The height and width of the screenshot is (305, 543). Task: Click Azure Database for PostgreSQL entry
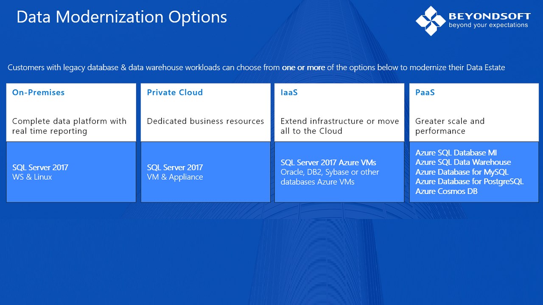pos(469,182)
